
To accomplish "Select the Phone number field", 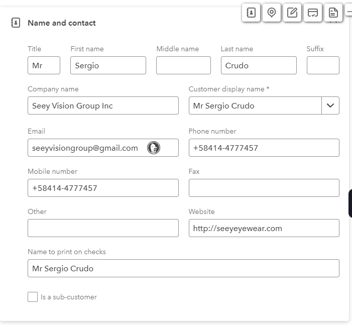I will [x=264, y=148].
